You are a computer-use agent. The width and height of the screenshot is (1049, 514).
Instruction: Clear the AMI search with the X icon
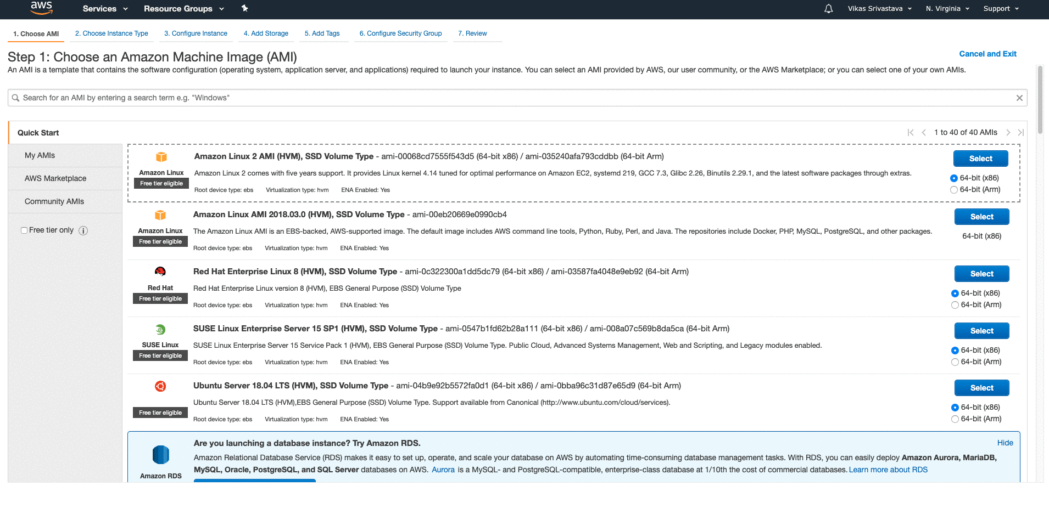(1019, 98)
